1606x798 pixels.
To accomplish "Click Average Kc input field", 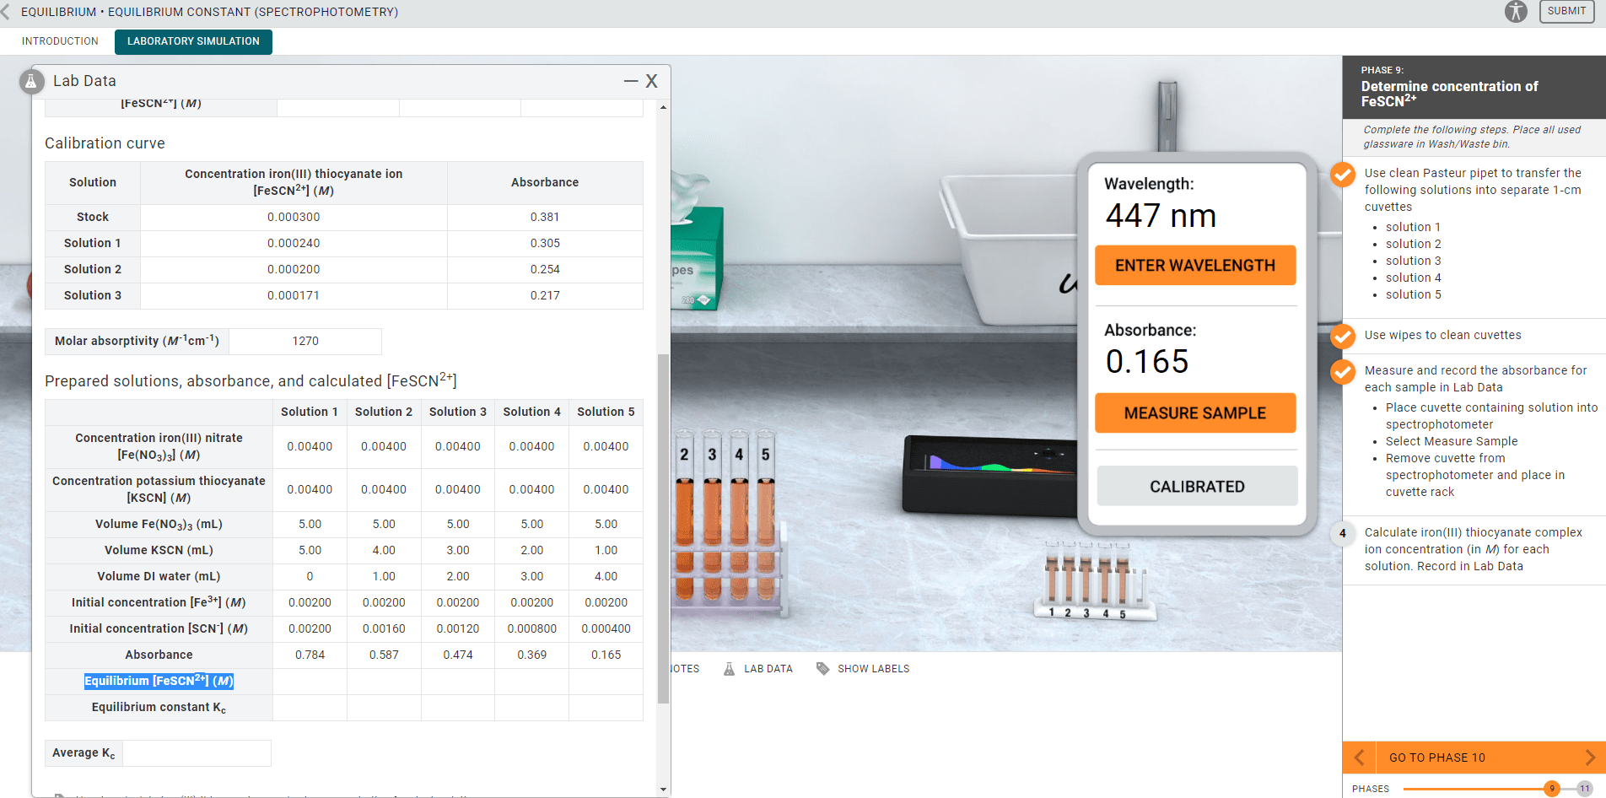I will [x=197, y=753].
